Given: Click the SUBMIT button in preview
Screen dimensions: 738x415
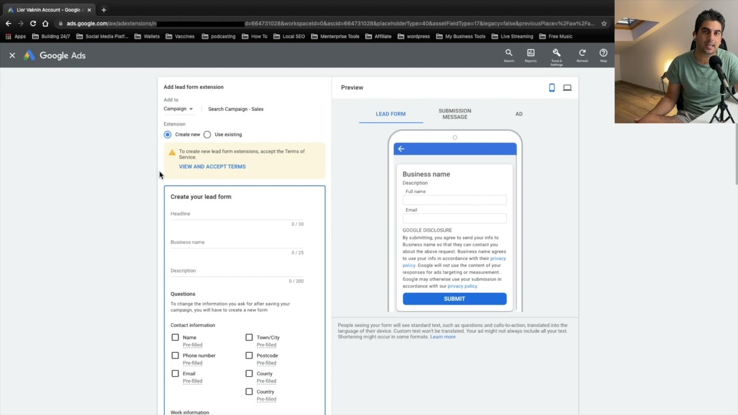Looking at the screenshot, I should click(x=454, y=299).
